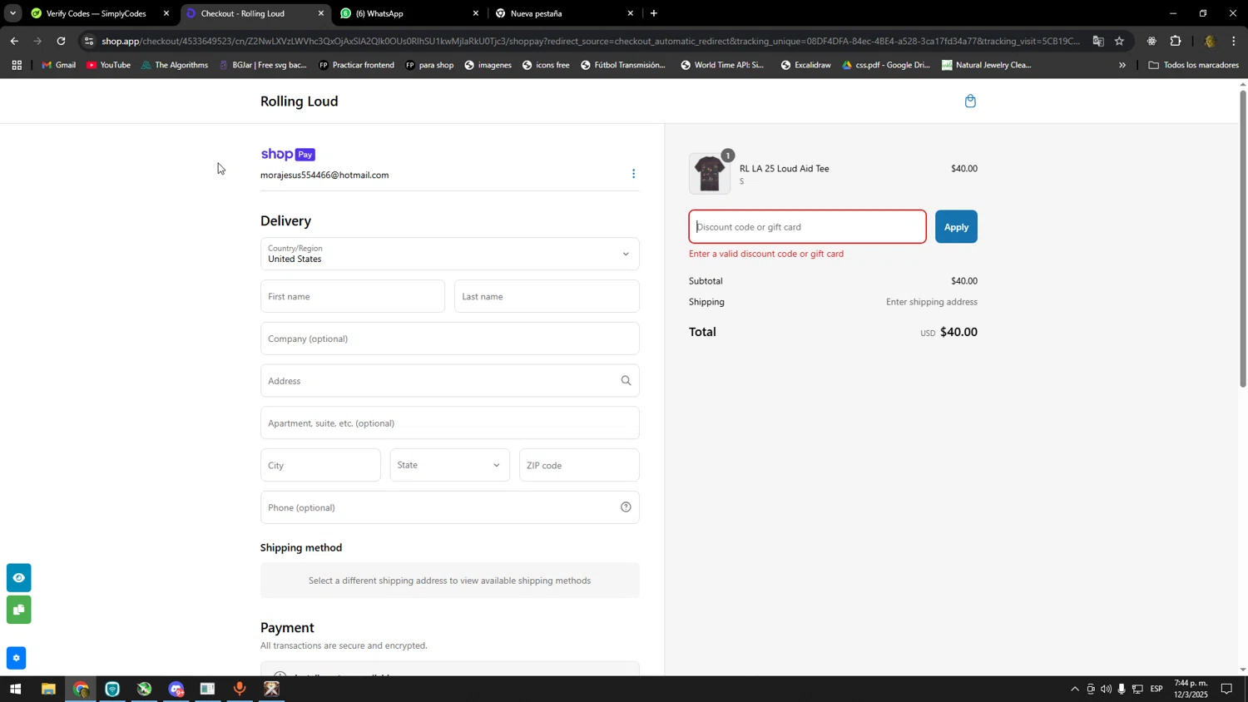
Task: Open the icons free bookmark
Action: click(546, 65)
